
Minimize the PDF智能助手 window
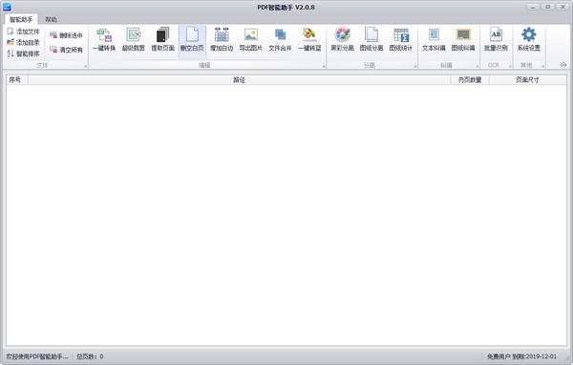pos(533,7)
